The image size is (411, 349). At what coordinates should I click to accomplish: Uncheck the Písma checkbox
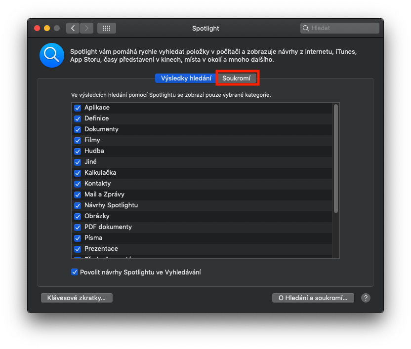[x=78, y=238]
